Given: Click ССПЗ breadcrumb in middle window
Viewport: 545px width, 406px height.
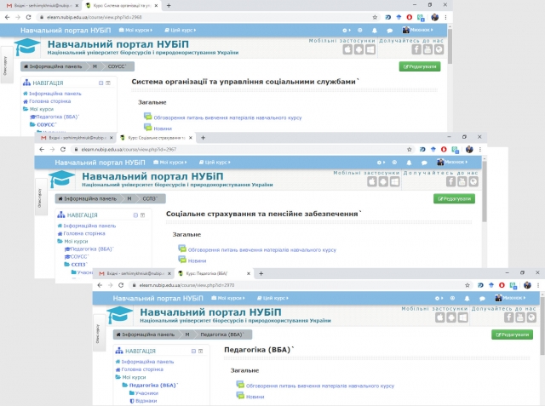Looking at the screenshot, I should coord(150,198).
